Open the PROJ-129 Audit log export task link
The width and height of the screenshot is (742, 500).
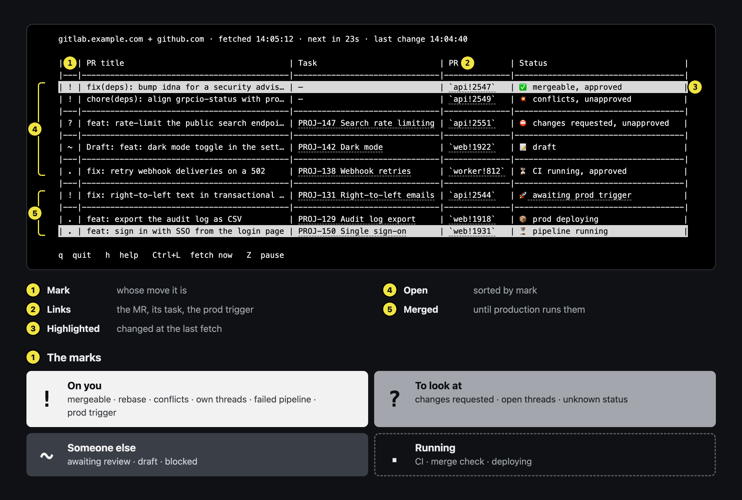click(x=357, y=219)
